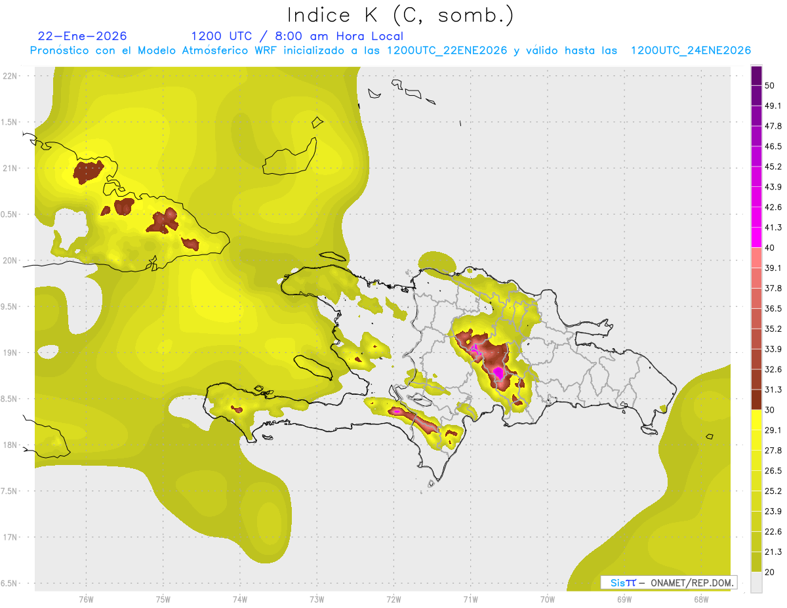Pick the bright yellow legend band between 29.1 and 30

pos(757,420)
